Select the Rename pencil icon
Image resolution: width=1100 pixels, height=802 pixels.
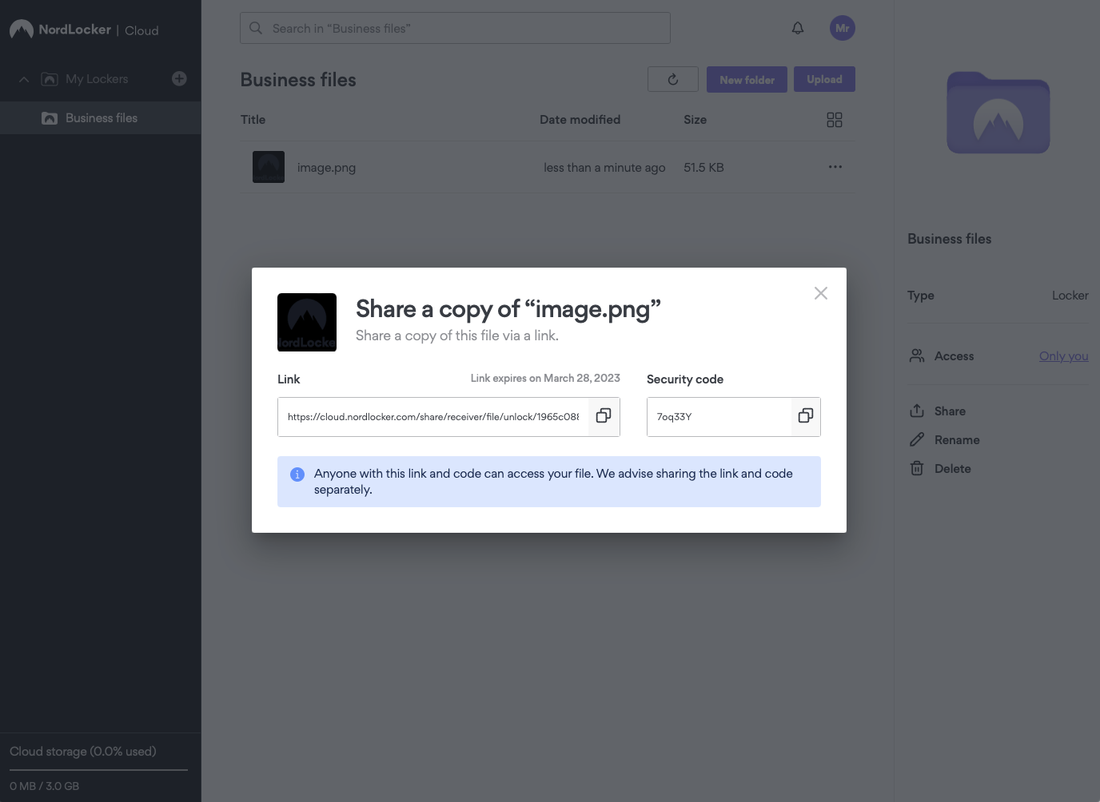tap(916, 439)
